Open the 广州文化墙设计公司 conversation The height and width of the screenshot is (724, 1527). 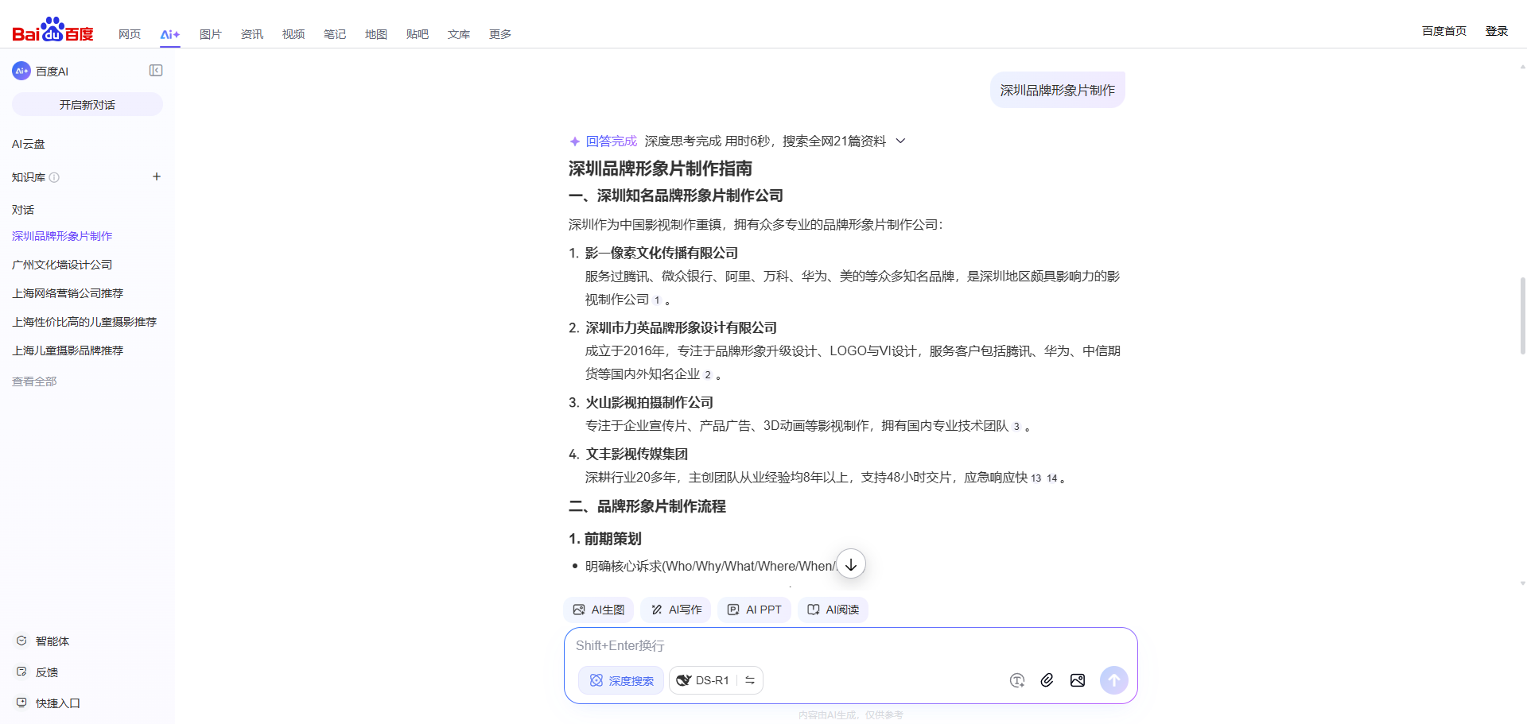click(62, 265)
